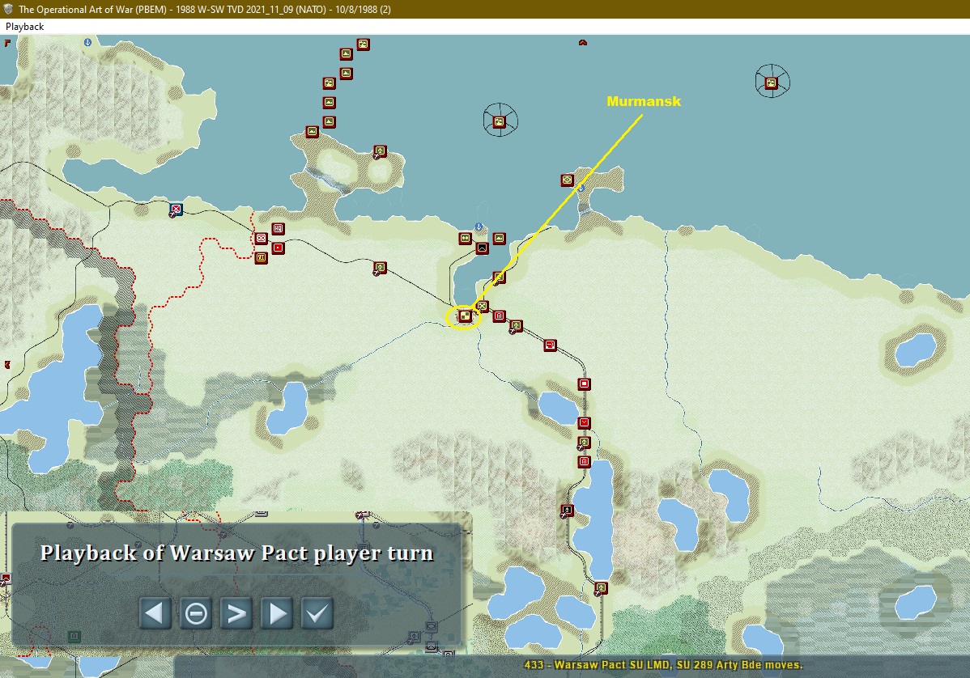Click the small red marker at the top of the sea

582,43
